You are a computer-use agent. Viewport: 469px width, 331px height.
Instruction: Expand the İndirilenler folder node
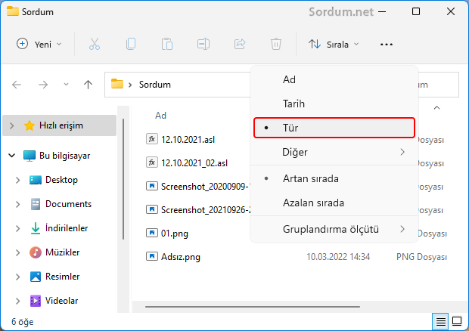pyautogui.click(x=17, y=228)
